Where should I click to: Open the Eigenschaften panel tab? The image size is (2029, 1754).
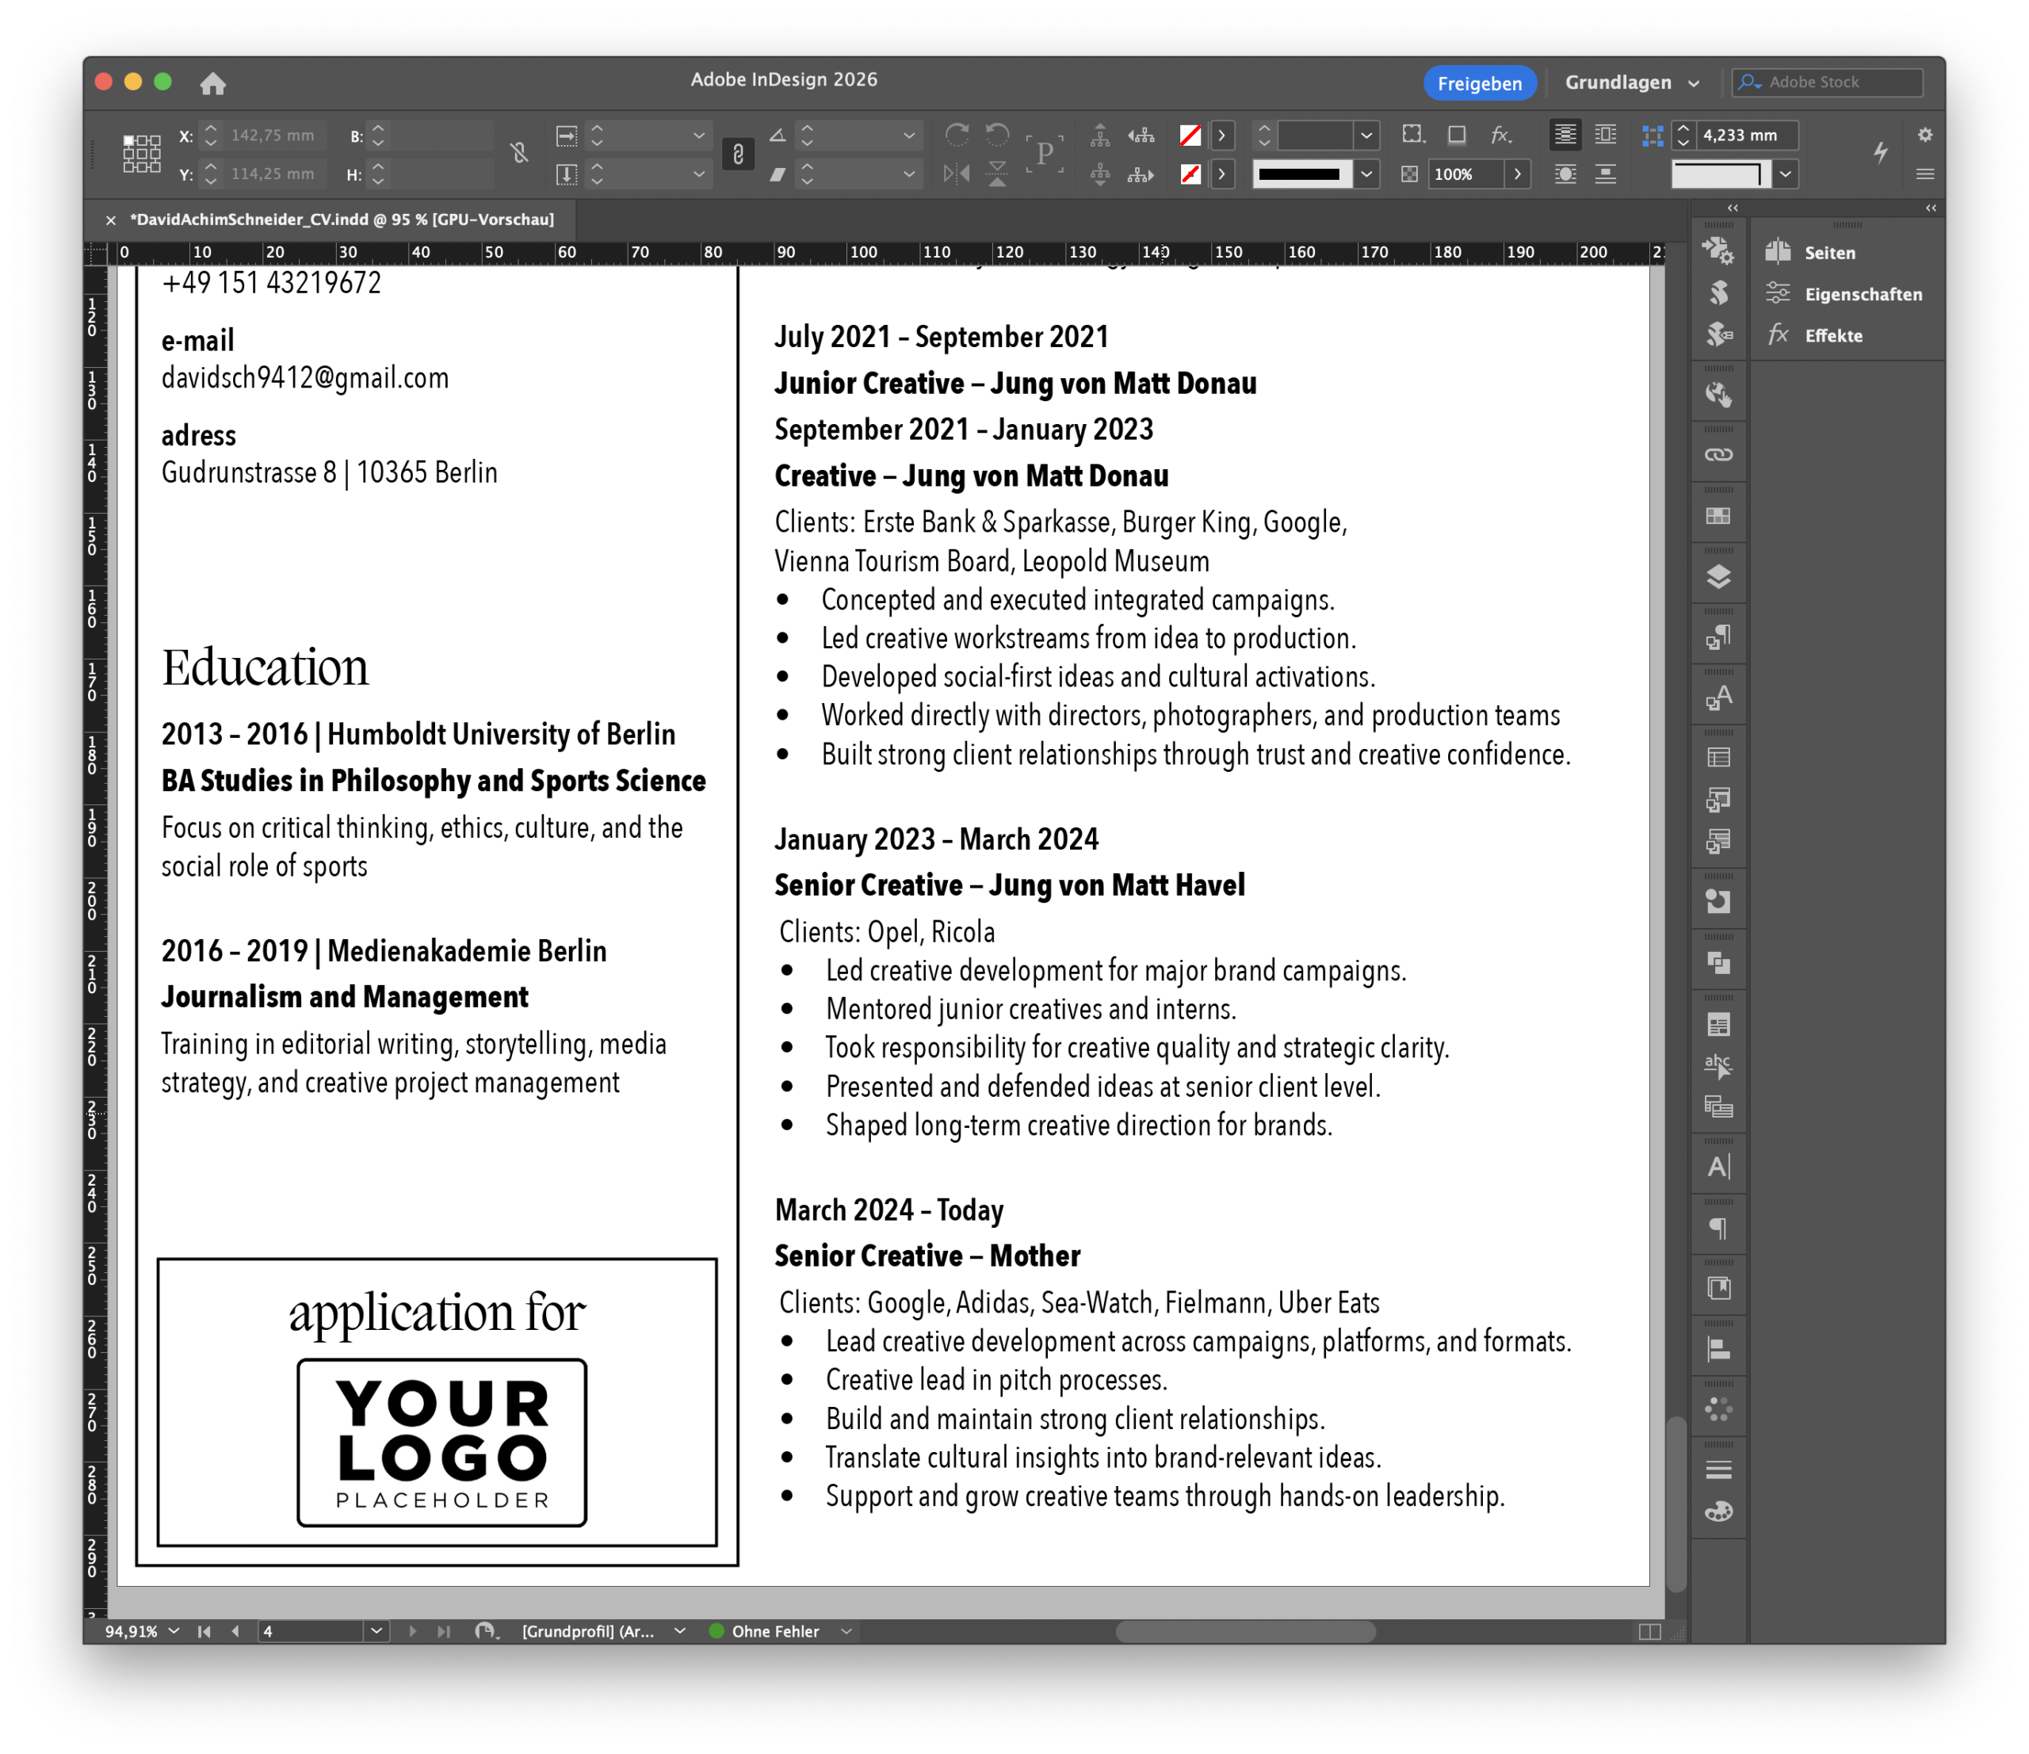pyautogui.click(x=1862, y=295)
